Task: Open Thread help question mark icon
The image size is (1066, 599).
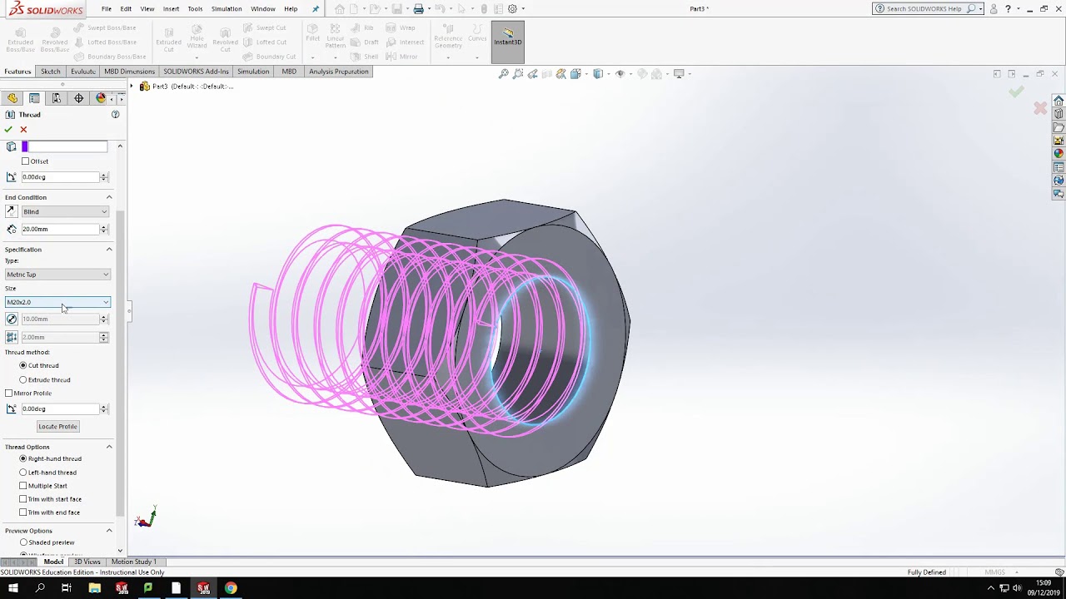Action: click(116, 115)
